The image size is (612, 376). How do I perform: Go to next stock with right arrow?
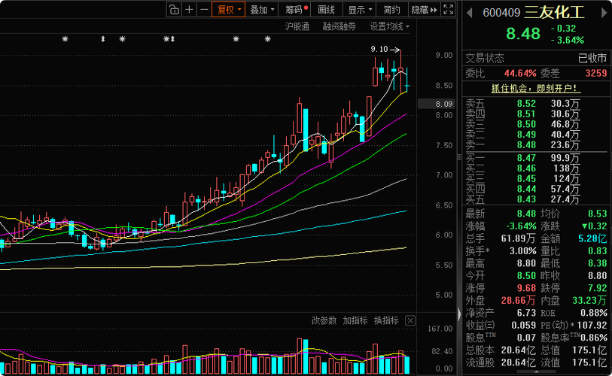pos(604,12)
